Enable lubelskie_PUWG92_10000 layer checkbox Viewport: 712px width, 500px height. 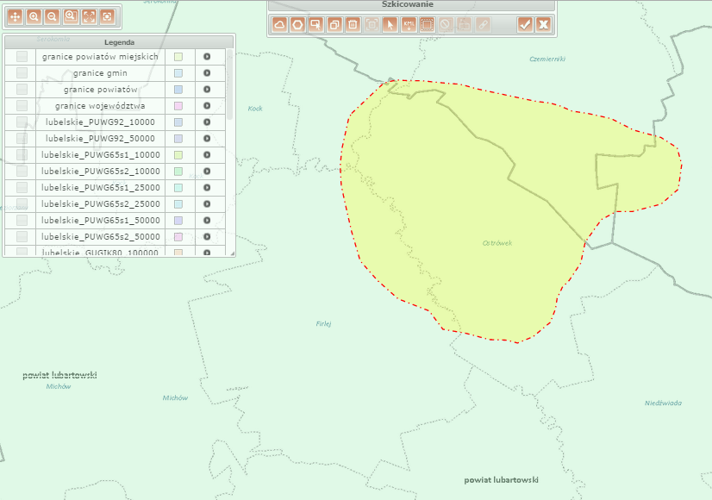click(22, 122)
